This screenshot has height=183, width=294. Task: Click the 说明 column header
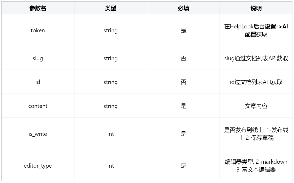[256, 8]
